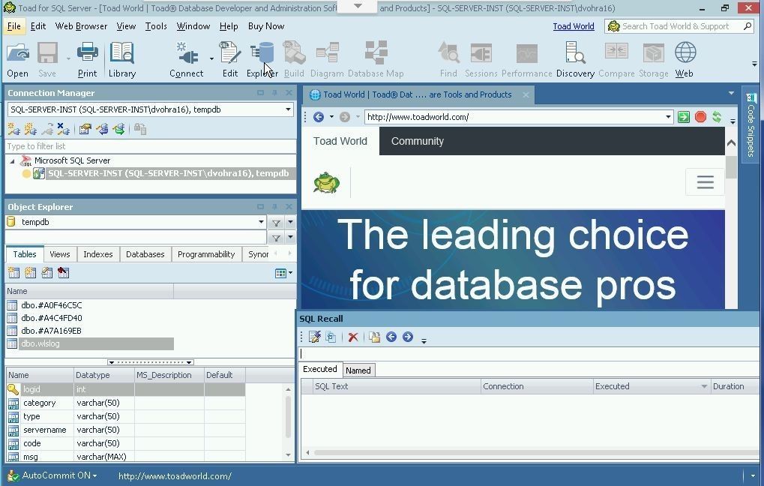Expand the connection selector dropdown
Viewport: 764px width, 486px height.
[288, 109]
